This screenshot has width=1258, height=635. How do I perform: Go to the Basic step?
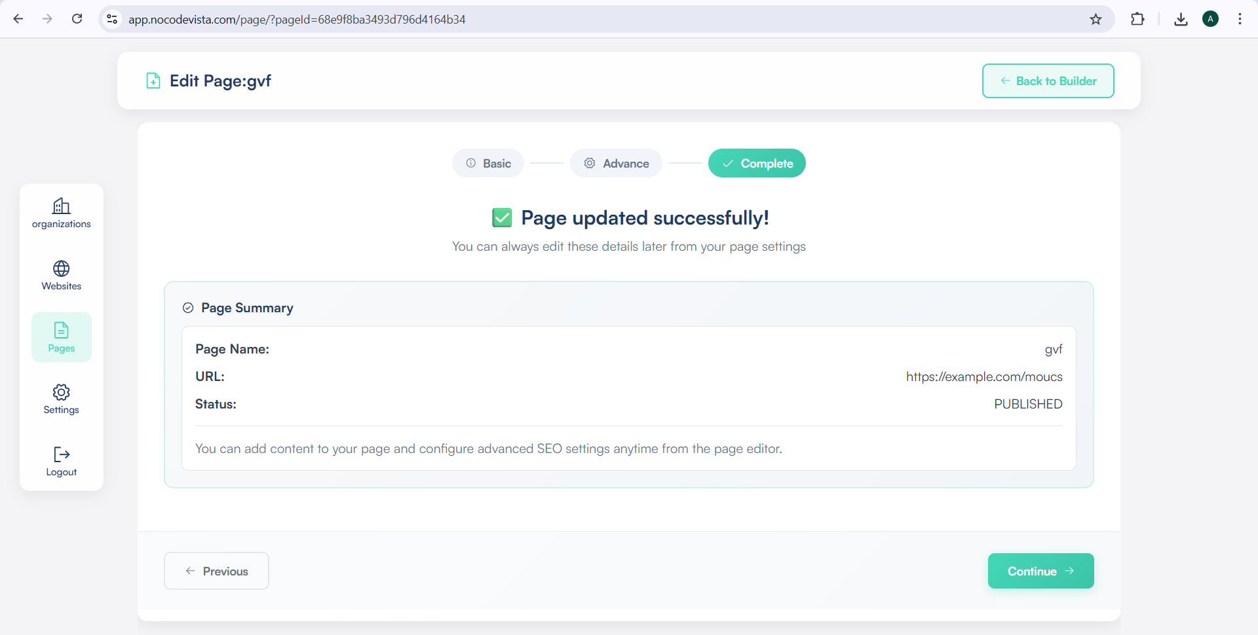click(x=488, y=164)
